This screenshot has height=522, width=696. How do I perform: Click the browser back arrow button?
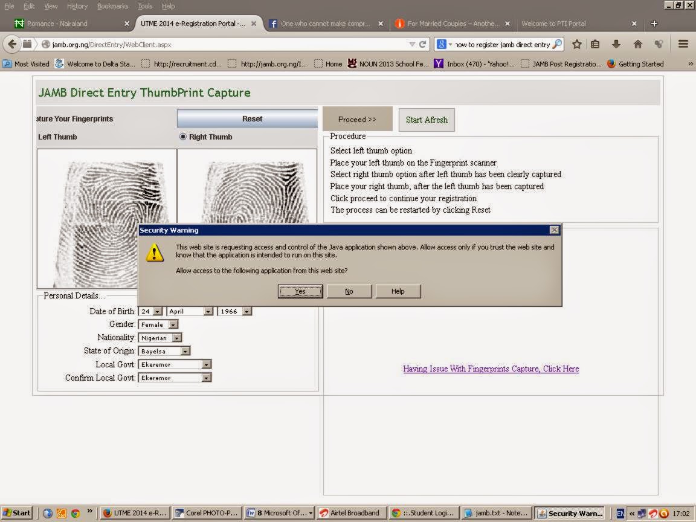click(12, 44)
